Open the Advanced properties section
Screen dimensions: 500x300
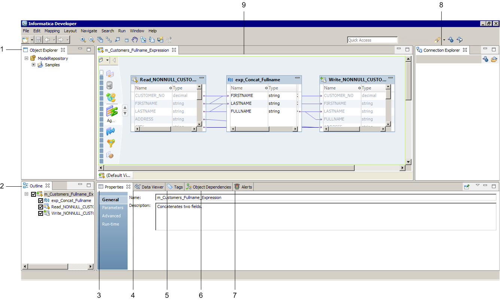click(x=112, y=216)
